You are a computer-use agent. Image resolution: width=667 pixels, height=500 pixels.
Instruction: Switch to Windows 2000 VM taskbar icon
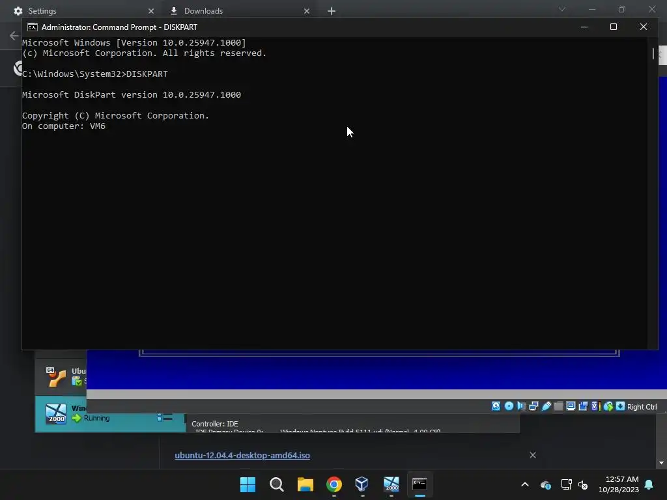pyautogui.click(x=391, y=484)
